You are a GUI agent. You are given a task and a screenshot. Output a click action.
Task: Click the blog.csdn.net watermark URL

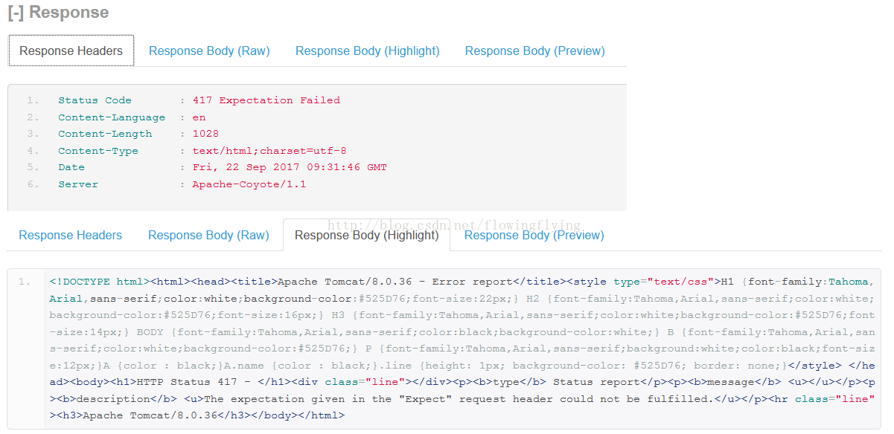pos(453,224)
